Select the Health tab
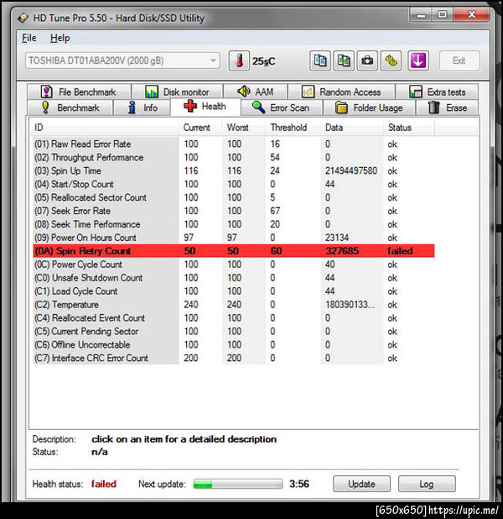Screen dimensions: 503x519 [x=205, y=107]
